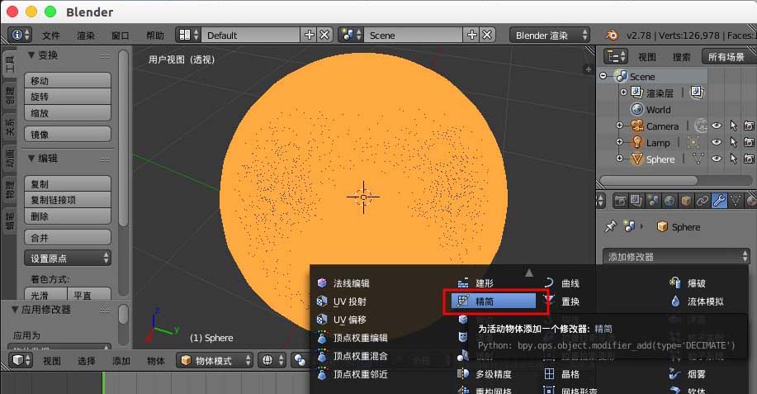Screen dimensions: 757x394
Task: Select the 多级精度 modifier
Action: (494, 373)
